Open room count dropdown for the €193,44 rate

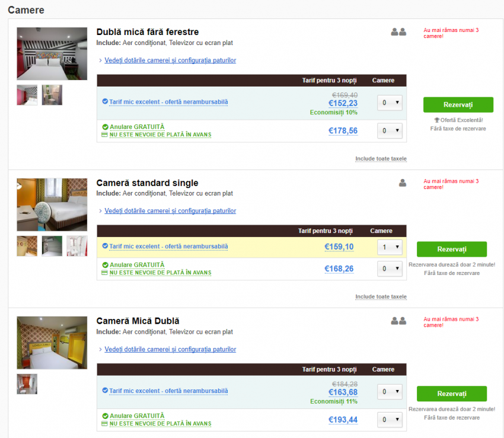point(390,420)
